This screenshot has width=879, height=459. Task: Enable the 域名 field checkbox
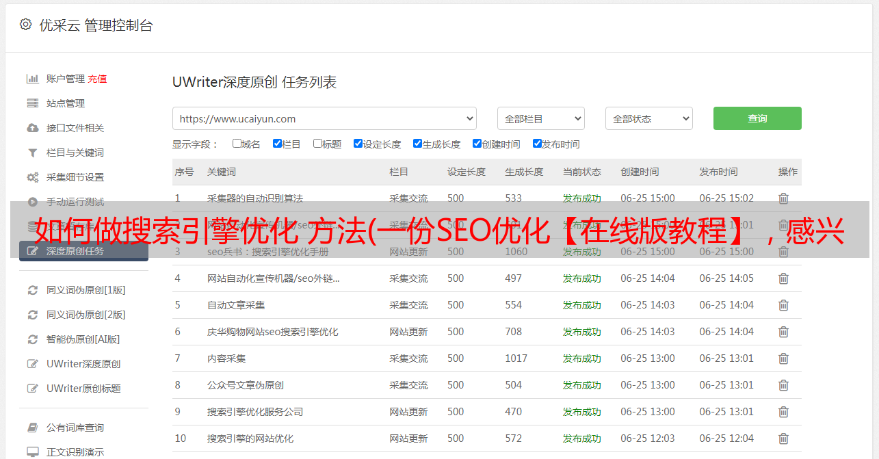237,144
